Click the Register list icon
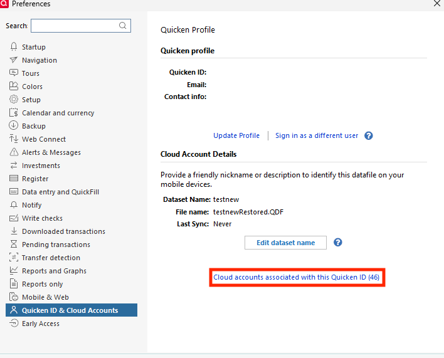Image resolution: width=444 pixels, height=358 pixels. click(14, 178)
